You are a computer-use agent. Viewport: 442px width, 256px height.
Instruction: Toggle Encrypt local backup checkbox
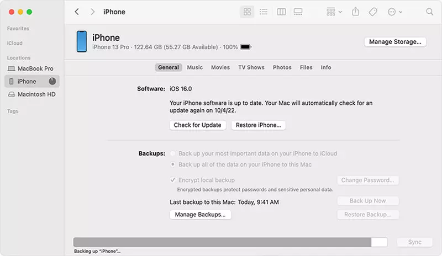coord(173,180)
